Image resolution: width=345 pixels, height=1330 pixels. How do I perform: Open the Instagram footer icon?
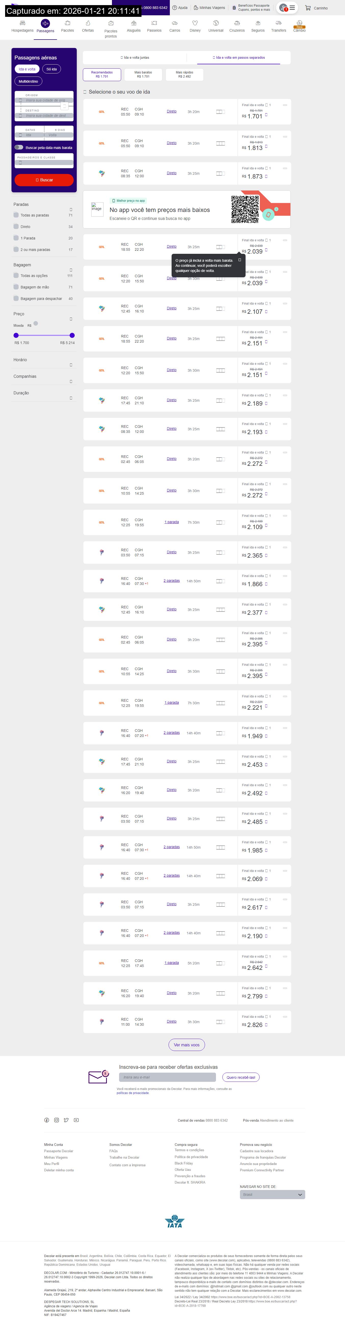point(56,1120)
